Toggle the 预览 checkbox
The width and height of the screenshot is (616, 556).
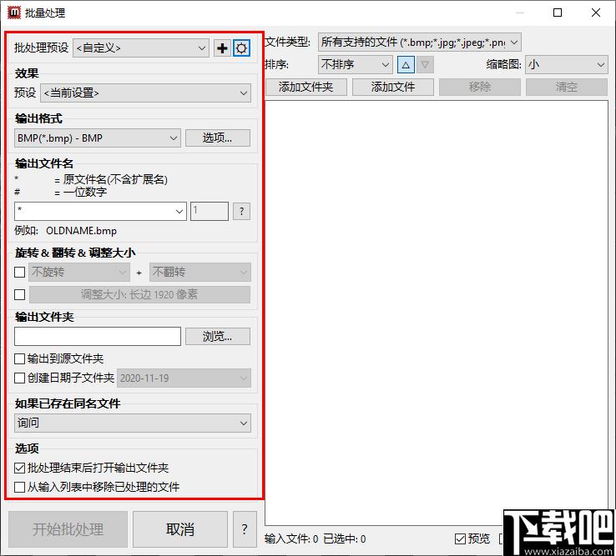pos(460,538)
